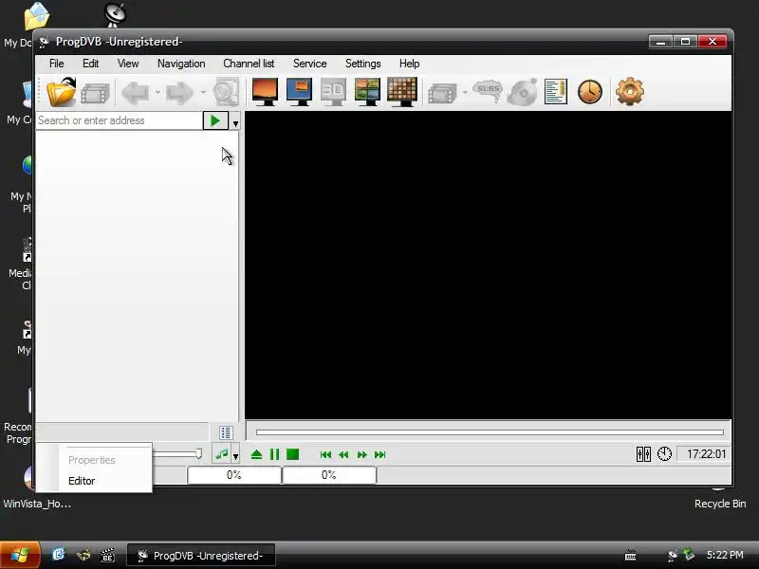Select the blue monitor picture-in-picture icon
This screenshot has width=759, height=569.
point(299,91)
